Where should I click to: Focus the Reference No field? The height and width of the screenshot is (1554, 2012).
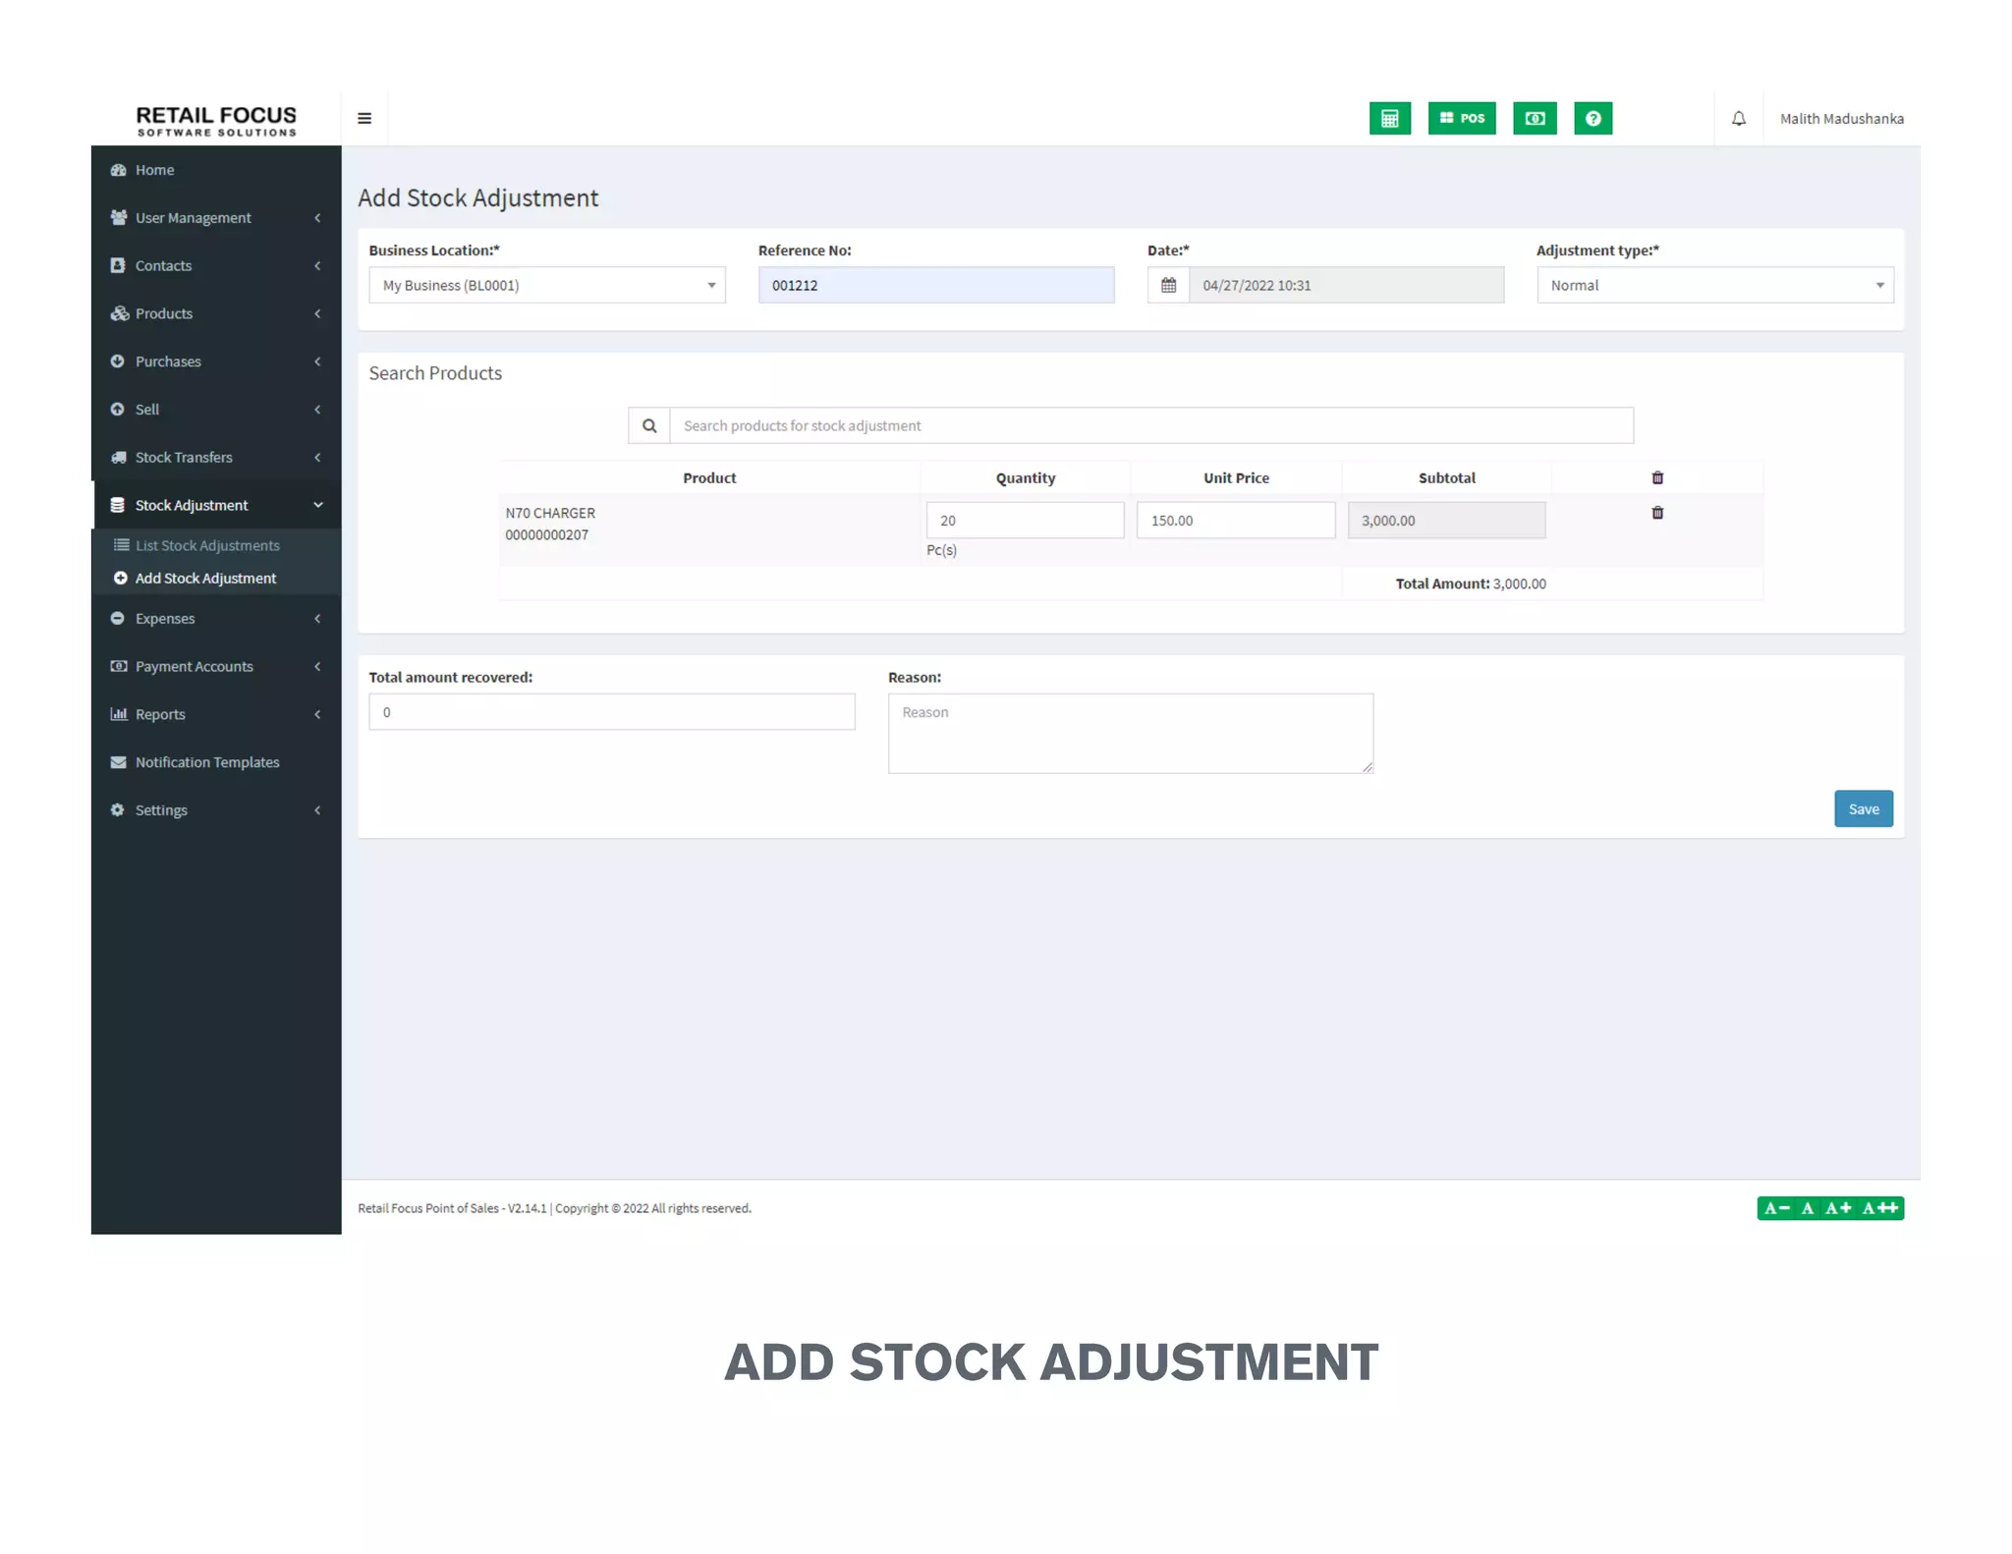(935, 286)
